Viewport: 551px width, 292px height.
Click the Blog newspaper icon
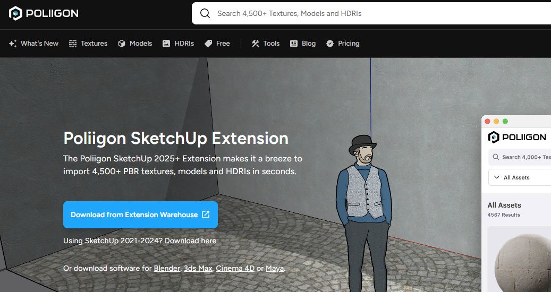(x=294, y=44)
